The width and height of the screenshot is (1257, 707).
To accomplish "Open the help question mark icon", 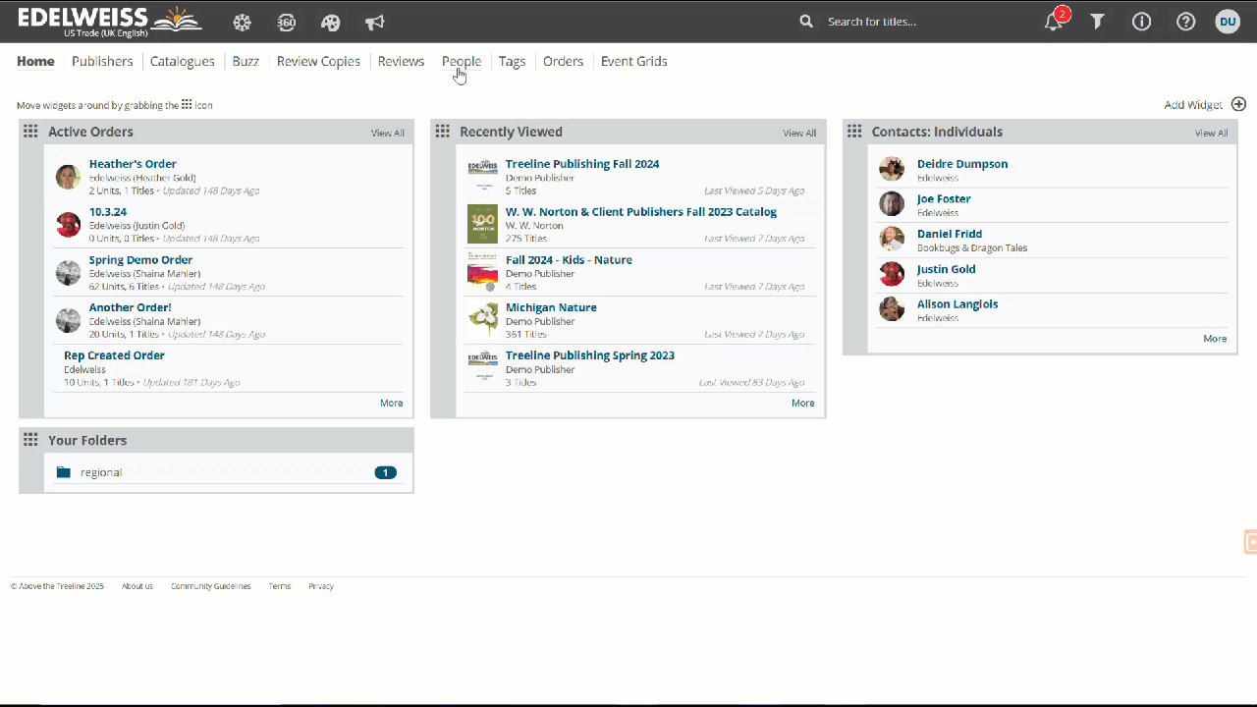I will pyautogui.click(x=1186, y=22).
